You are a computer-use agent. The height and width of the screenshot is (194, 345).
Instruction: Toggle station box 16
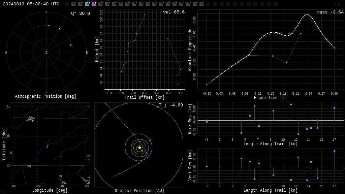click(174, 4)
